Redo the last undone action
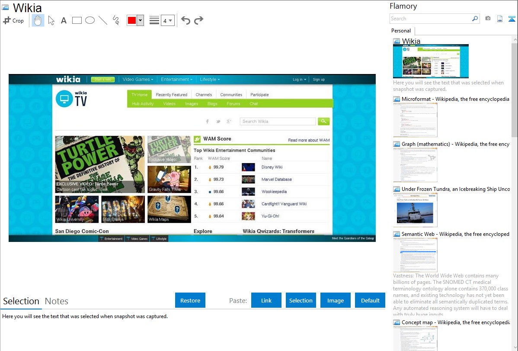 198,20
